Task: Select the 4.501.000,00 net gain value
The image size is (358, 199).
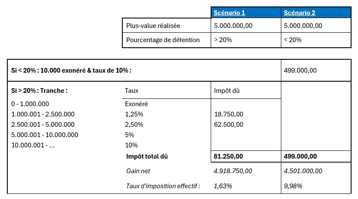Action: pos(303,171)
